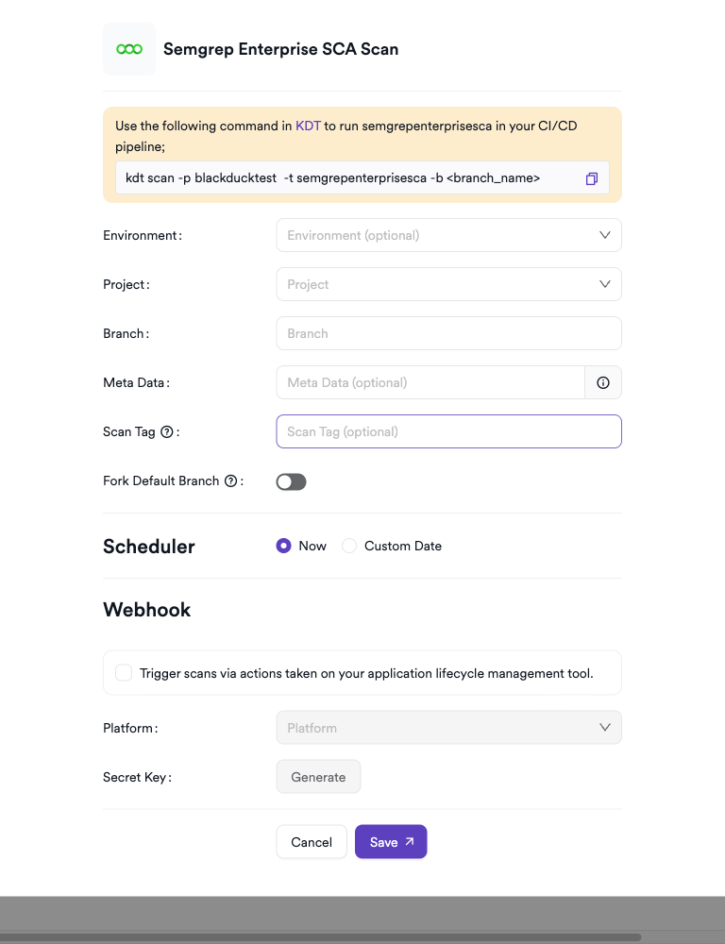725x944 pixels.
Task: Enable the trigger scans via actions checkbox
Action: (124, 672)
